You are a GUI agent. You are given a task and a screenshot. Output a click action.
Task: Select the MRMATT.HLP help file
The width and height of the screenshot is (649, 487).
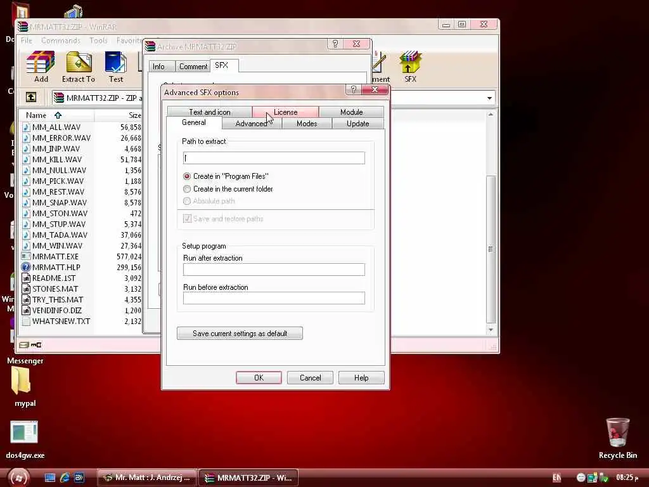56,267
